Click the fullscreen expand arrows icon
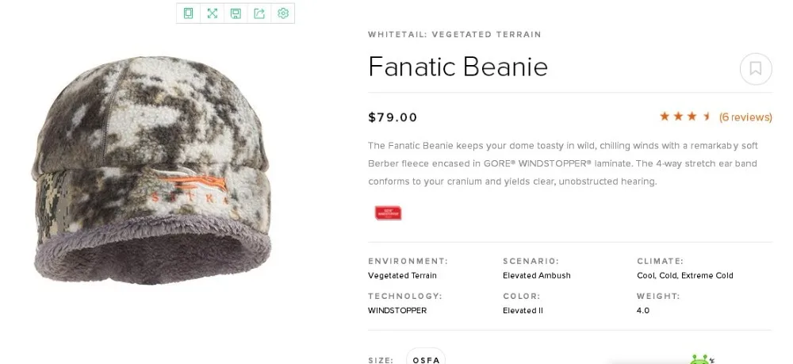Image resolution: width=793 pixels, height=364 pixels. pos(212,13)
